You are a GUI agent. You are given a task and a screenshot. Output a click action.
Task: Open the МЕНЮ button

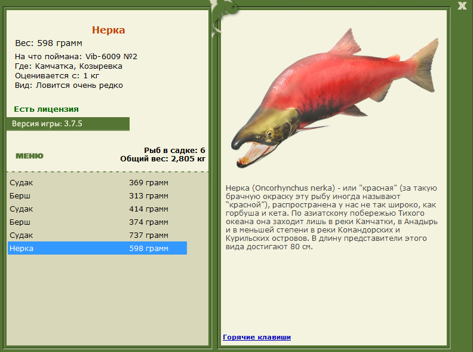30,156
